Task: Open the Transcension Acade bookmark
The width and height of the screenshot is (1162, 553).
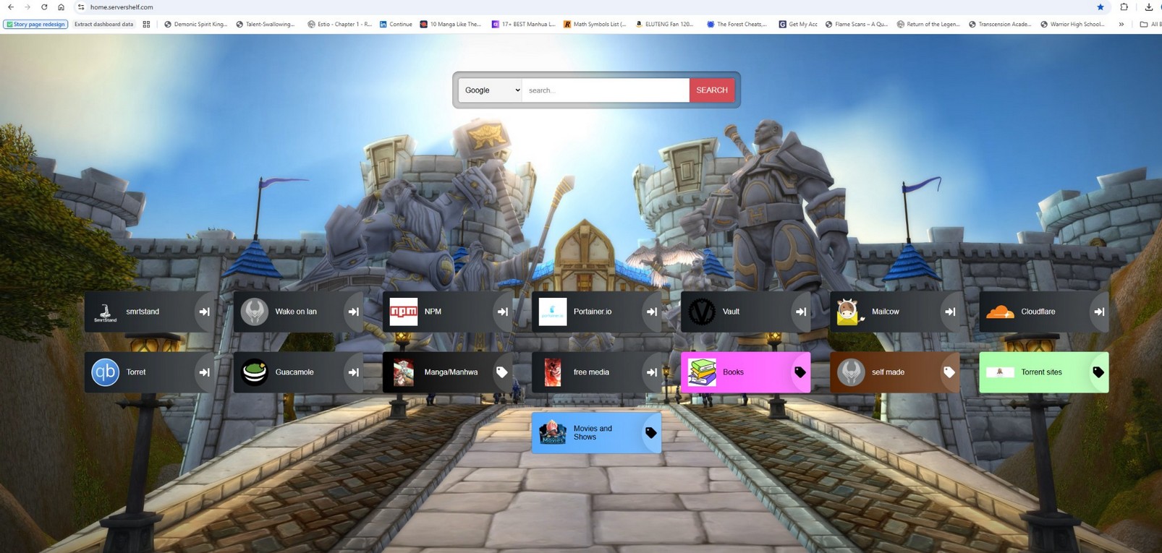Action: [1000, 24]
